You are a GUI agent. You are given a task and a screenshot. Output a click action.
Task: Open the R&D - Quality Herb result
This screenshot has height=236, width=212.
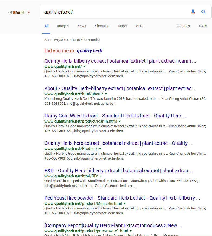[118, 171]
